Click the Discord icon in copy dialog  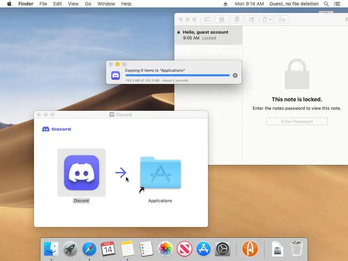click(116, 75)
